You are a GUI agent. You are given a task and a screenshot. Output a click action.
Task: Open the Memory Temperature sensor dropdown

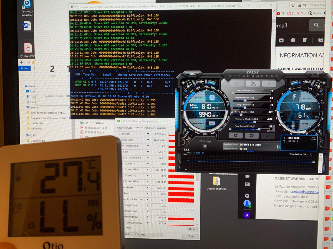(148, 158)
